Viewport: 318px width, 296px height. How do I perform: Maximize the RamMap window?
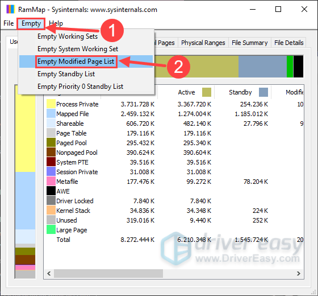[x=278, y=9]
